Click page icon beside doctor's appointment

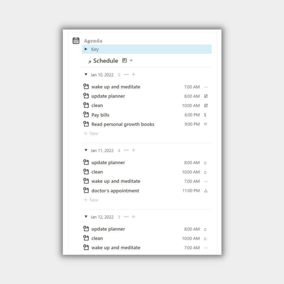86,190
